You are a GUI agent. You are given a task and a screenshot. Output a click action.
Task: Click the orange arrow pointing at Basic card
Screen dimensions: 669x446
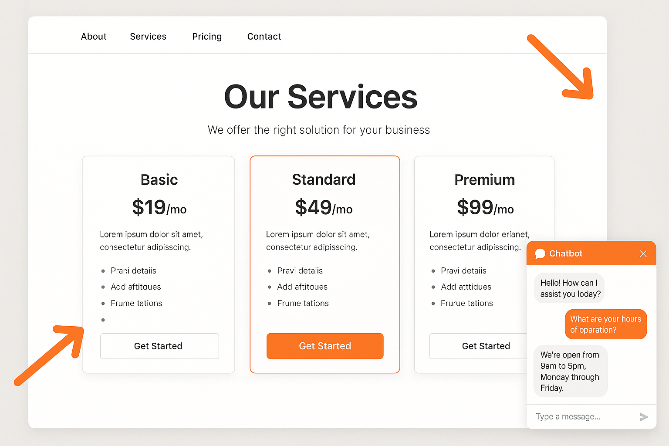pyautogui.click(x=49, y=355)
